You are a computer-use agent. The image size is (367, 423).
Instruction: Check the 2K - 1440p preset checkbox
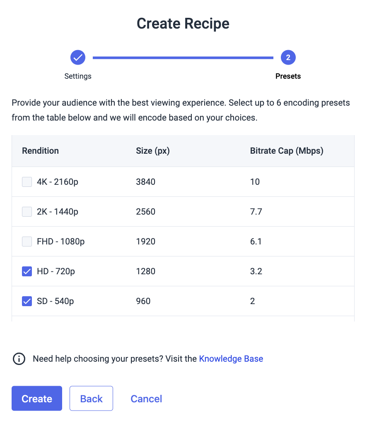click(x=27, y=212)
